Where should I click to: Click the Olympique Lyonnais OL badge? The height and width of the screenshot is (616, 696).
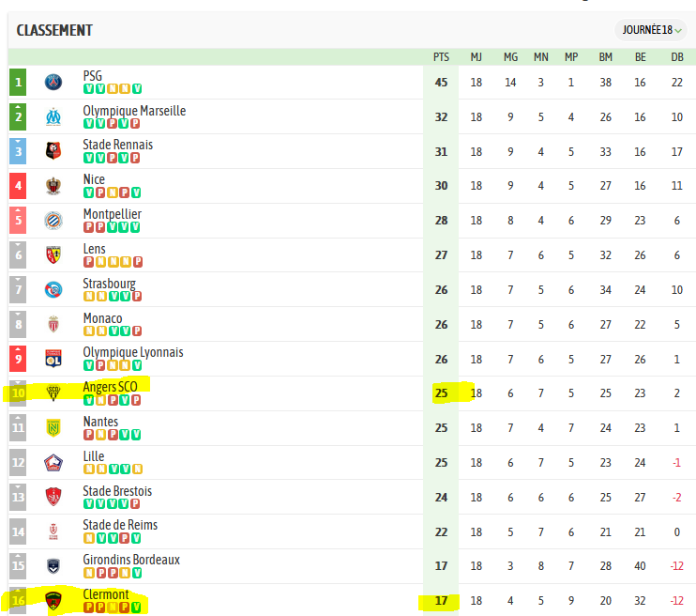click(53, 359)
